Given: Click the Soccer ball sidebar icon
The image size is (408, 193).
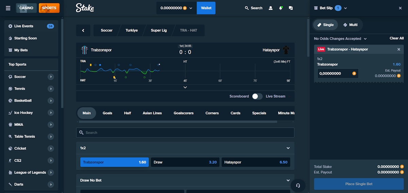Looking at the screenshot, I should 11,77.
